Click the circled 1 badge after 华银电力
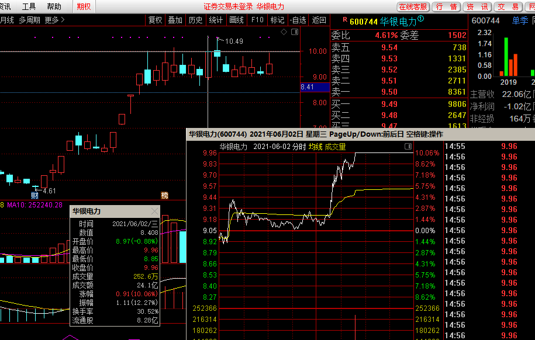This screenshot has width=535, height=340. (421, 19)
